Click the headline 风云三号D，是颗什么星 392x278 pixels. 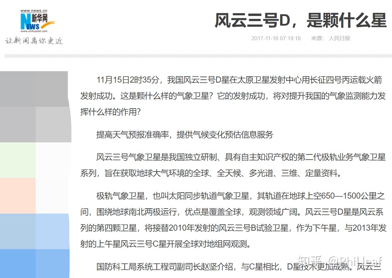(x=300, y=21)
